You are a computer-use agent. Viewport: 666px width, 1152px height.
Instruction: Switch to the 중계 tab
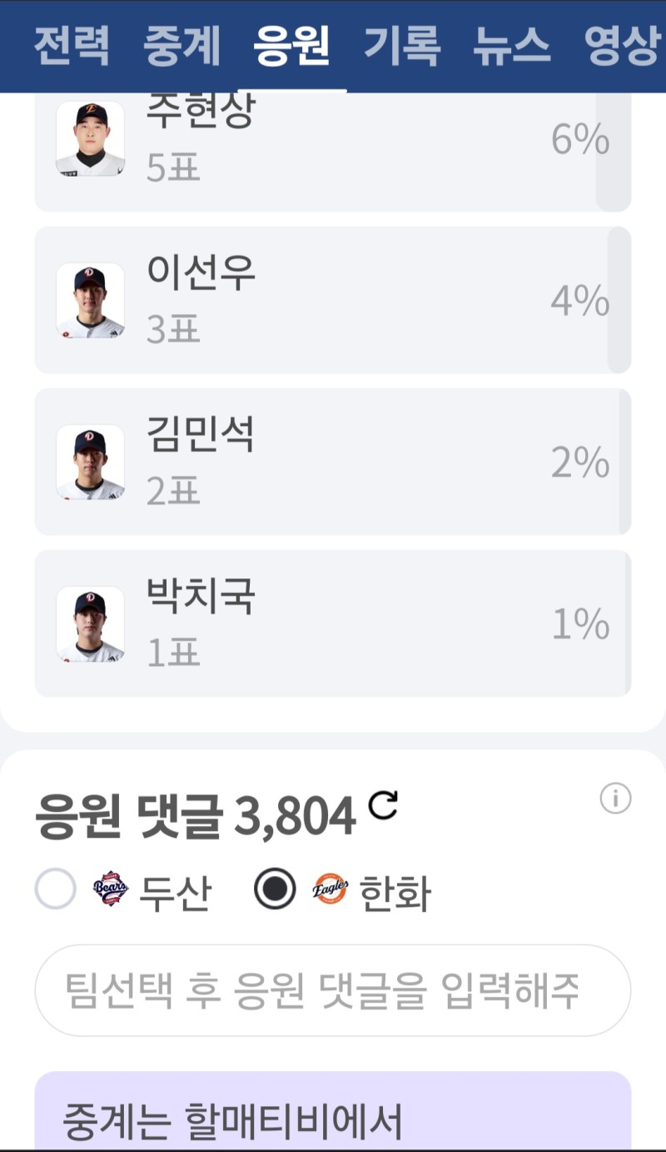[181, 47]
